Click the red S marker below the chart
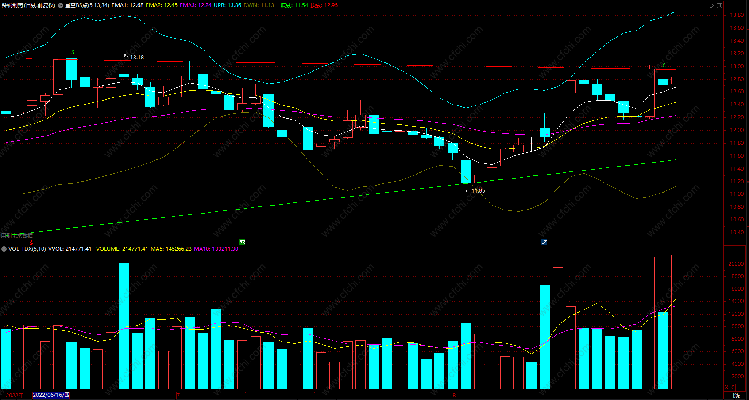 click(31, 242)
